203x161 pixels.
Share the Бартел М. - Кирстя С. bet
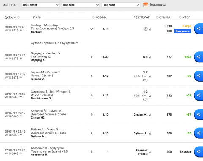(x=198, y=76)
